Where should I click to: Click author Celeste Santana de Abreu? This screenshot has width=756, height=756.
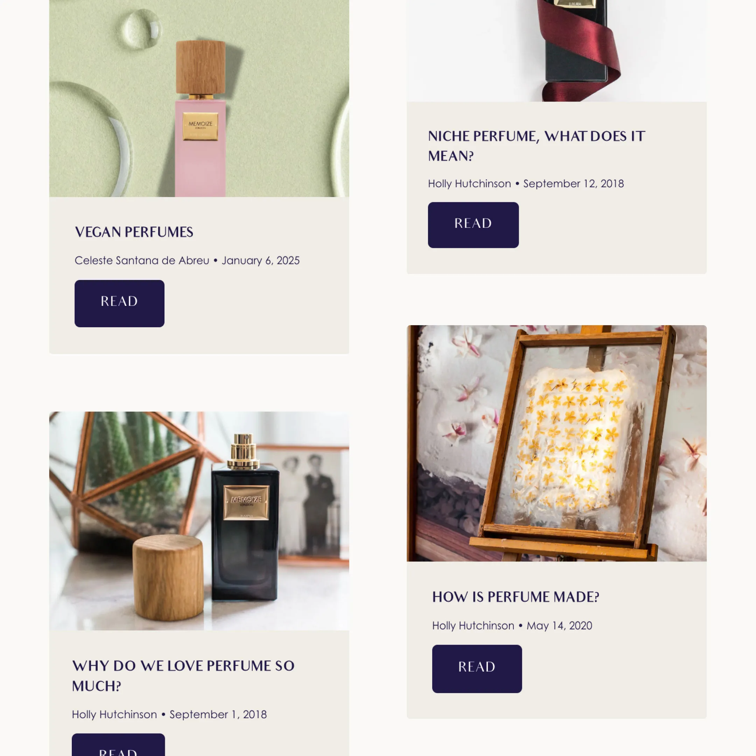(x=142, y=261)
